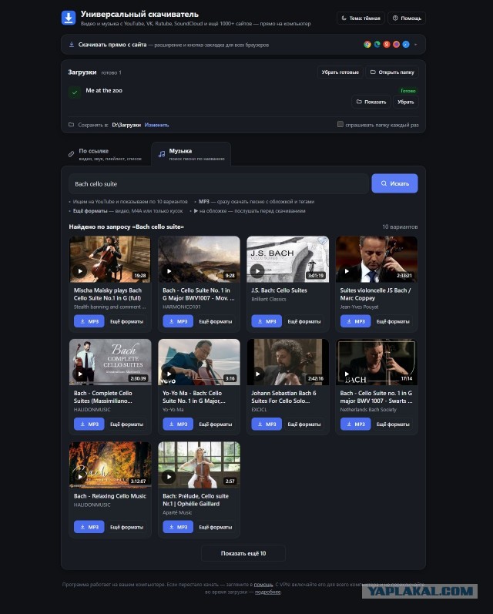The image size is (493, 614).
Task: Click the подробнее link in footer
Action: coord(268,592)
